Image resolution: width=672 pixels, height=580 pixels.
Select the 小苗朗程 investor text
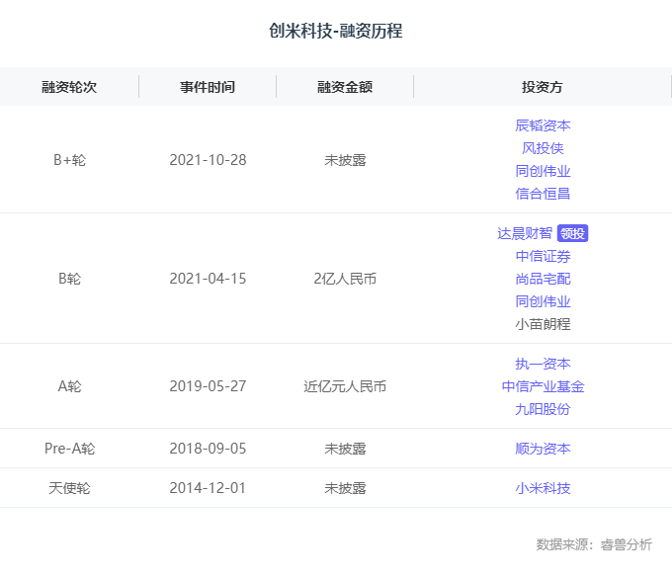543,324
